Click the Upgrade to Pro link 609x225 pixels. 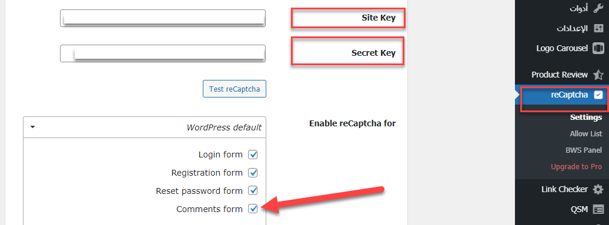point(576,167)
